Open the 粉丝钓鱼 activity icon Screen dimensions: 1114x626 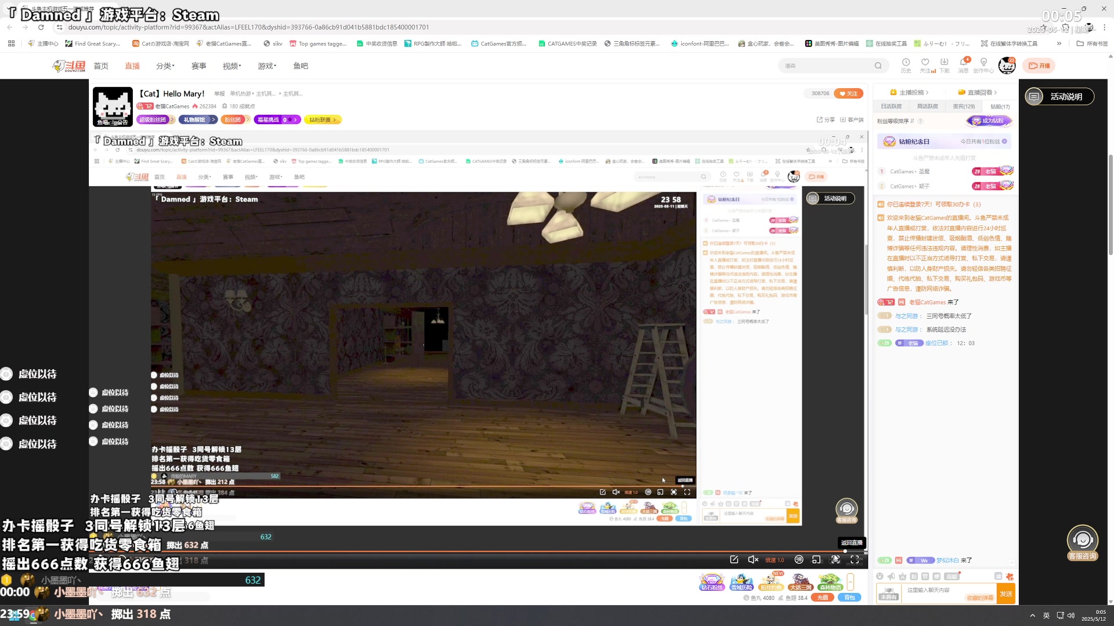click(x=771, y=582)
